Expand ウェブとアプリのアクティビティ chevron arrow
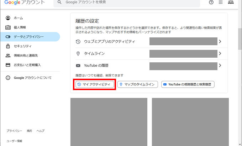This screenshot has width=242, height=146. (x=220, y=41)
